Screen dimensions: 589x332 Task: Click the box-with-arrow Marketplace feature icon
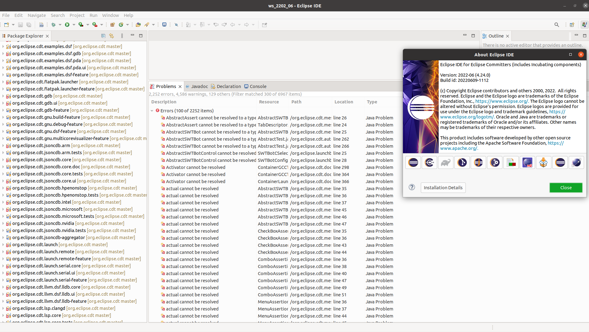(544, 162)
